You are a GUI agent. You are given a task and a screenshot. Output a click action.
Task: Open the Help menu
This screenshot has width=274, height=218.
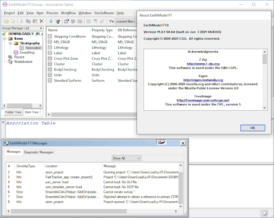120,13
